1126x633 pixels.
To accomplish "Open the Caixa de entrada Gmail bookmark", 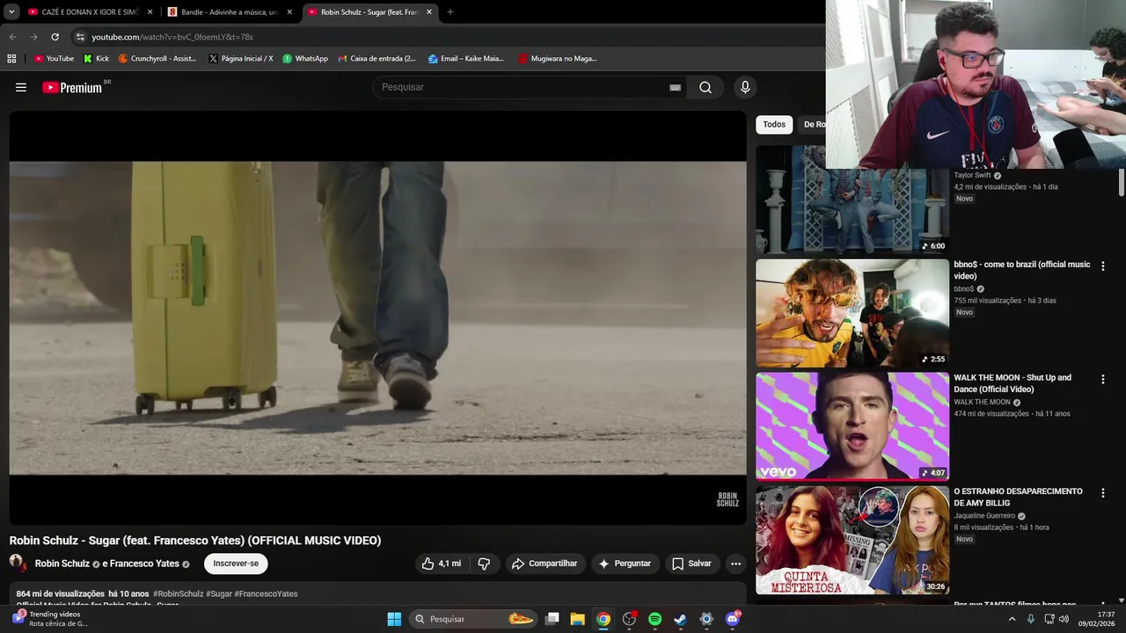I will (377, 59).
